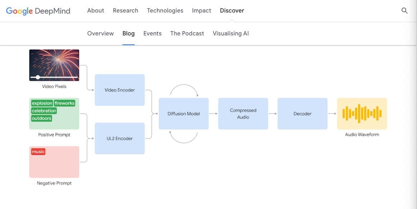This screenshot has width=417, height=209.
Task: Select the Discover navigation item
Action: coord(232,11)
